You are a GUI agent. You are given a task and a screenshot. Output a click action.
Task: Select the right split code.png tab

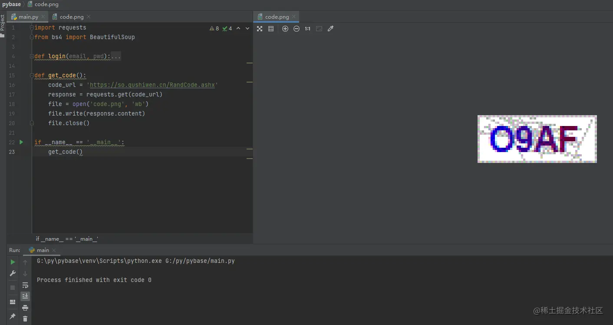click(277, 17)
